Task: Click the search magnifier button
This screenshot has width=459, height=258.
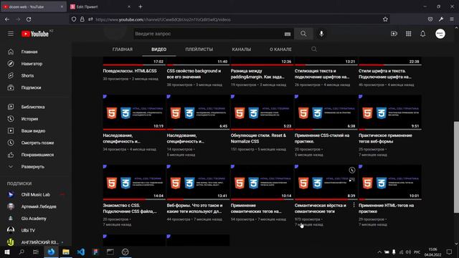Action: [x=303, y=34]
